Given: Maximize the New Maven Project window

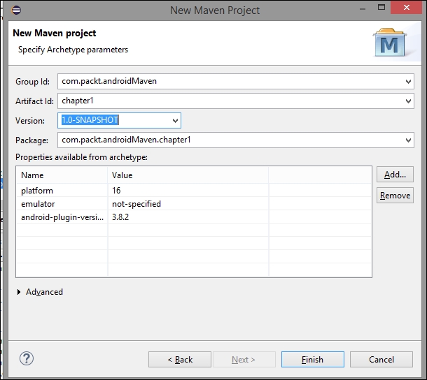Looking at the screenshot, I should tap(381, 8).
